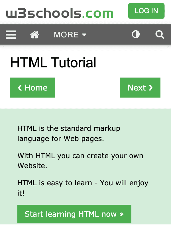Advance with the Next button

(140, 88)
